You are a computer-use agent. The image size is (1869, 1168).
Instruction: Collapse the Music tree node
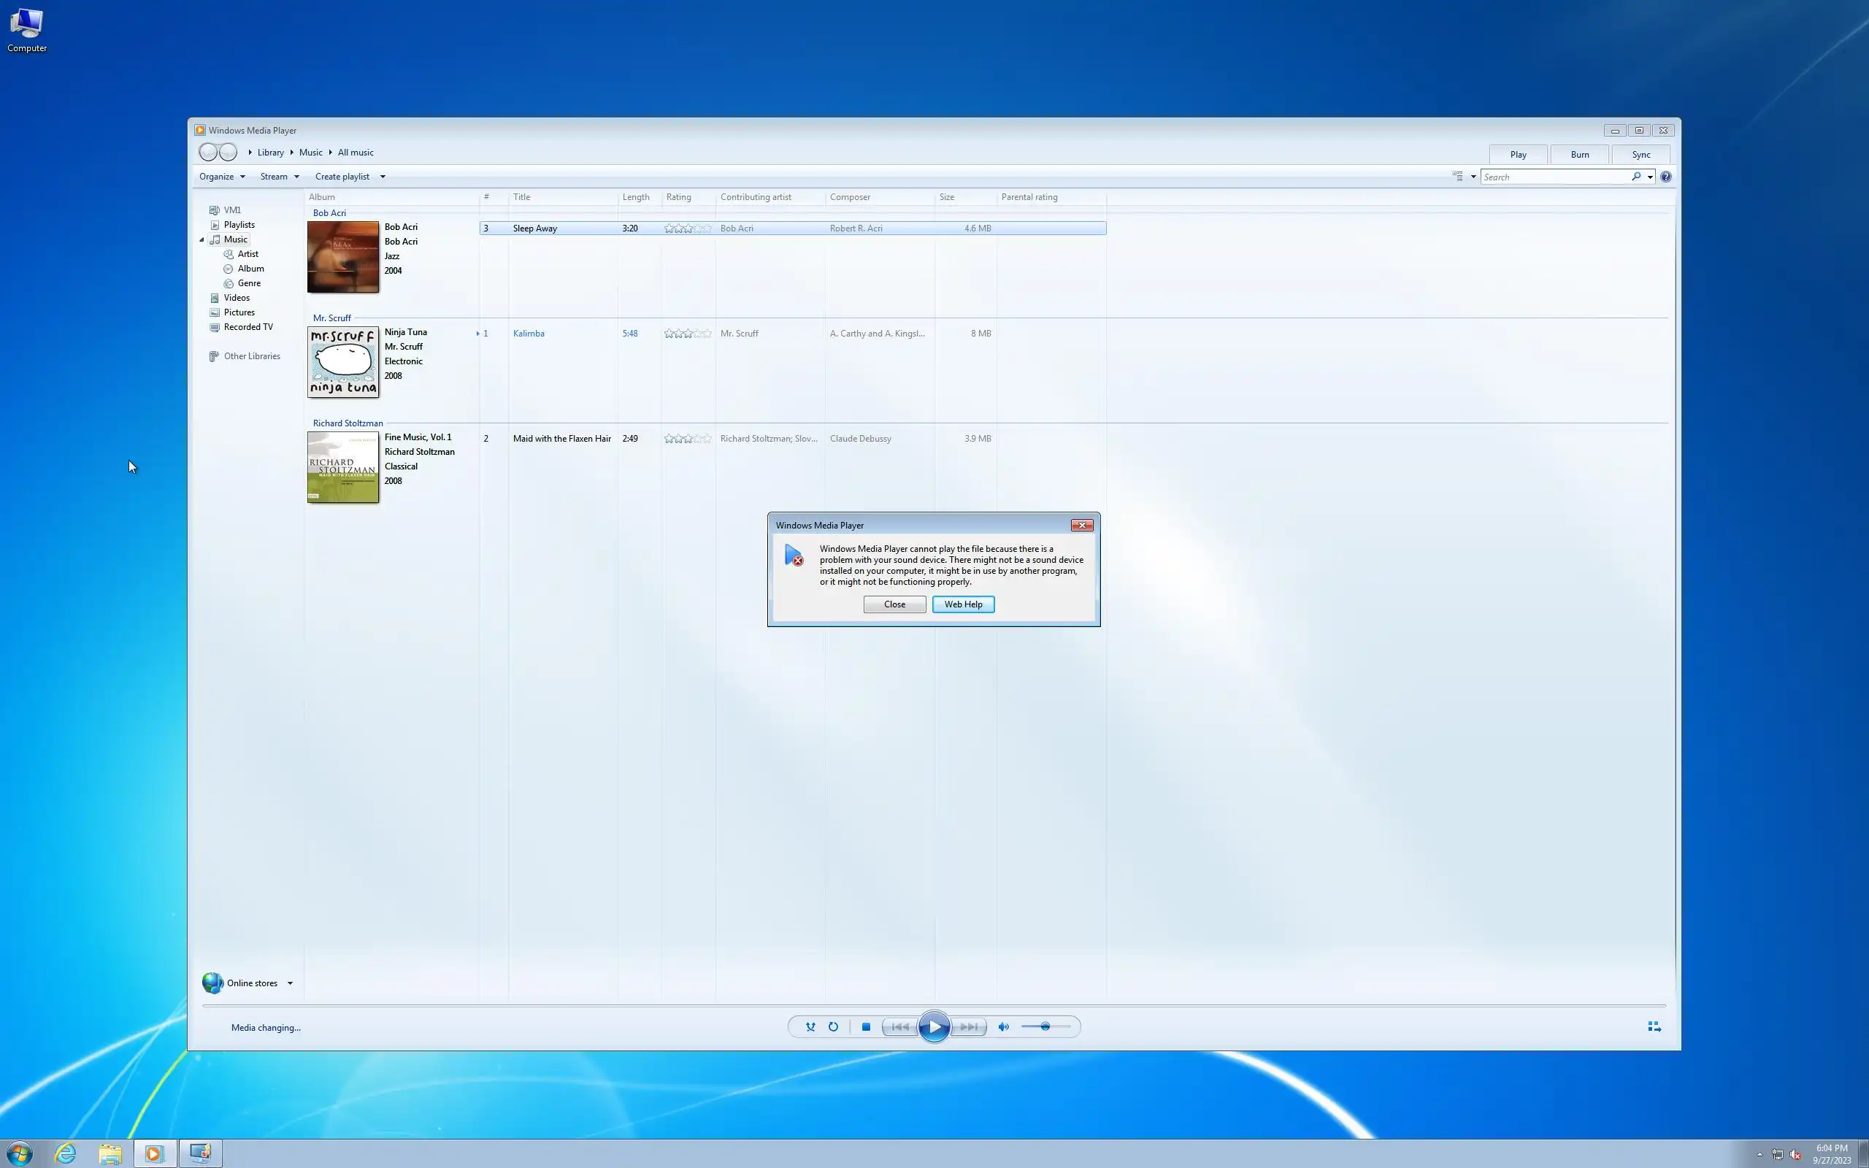(202, 239)
